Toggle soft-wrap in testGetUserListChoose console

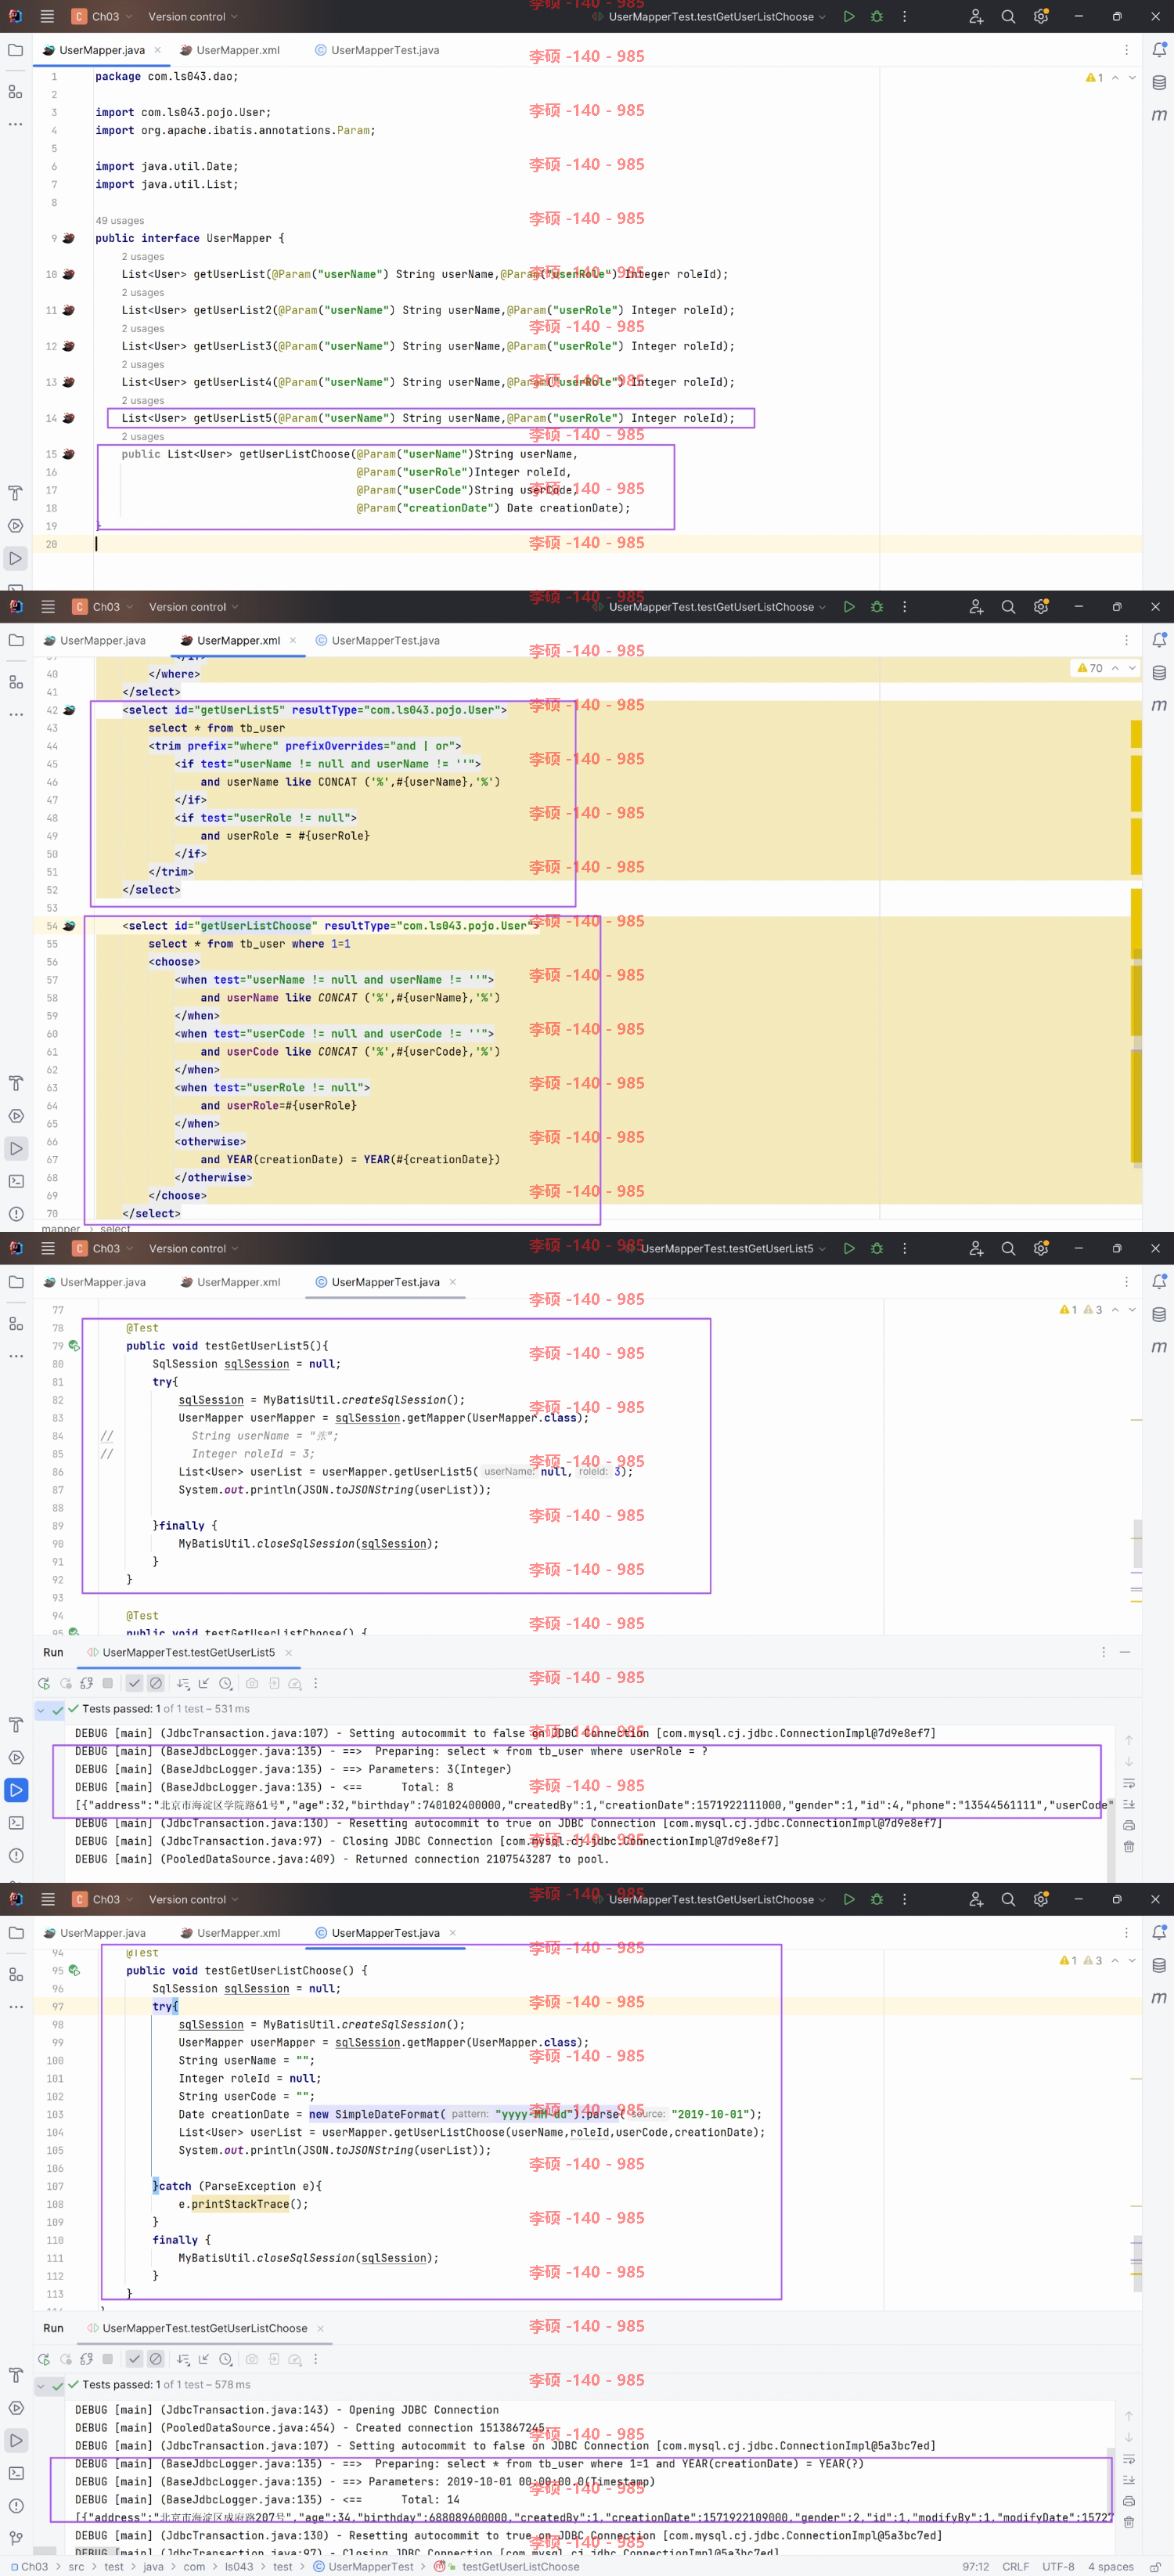point(1128,2459)
